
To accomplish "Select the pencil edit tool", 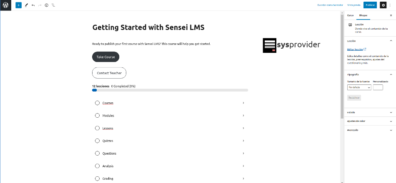I will click(26, 5).
